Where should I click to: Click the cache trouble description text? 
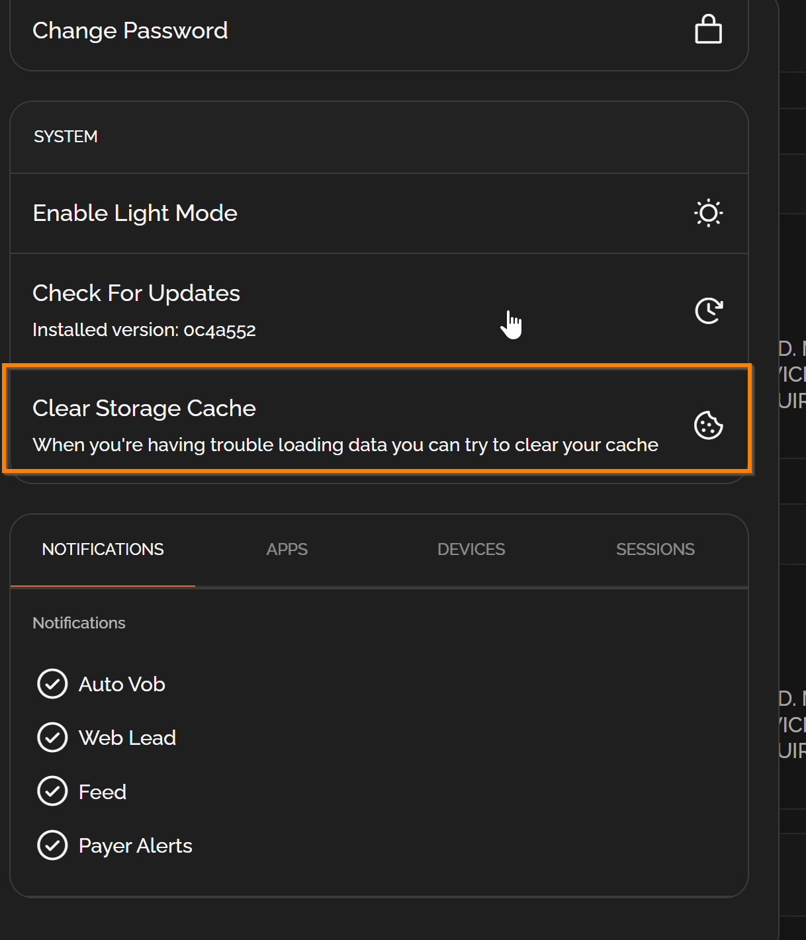coord(345,445)
